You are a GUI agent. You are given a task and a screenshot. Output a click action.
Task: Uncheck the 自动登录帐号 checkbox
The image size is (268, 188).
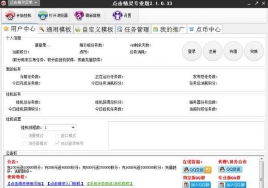coord(57,143)
